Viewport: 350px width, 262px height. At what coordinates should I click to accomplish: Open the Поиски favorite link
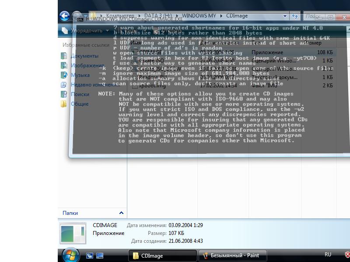tap(80, 94)
